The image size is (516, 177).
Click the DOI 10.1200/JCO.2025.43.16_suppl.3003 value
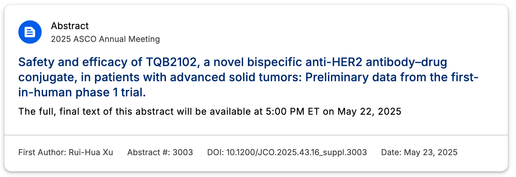coord(296,152)
